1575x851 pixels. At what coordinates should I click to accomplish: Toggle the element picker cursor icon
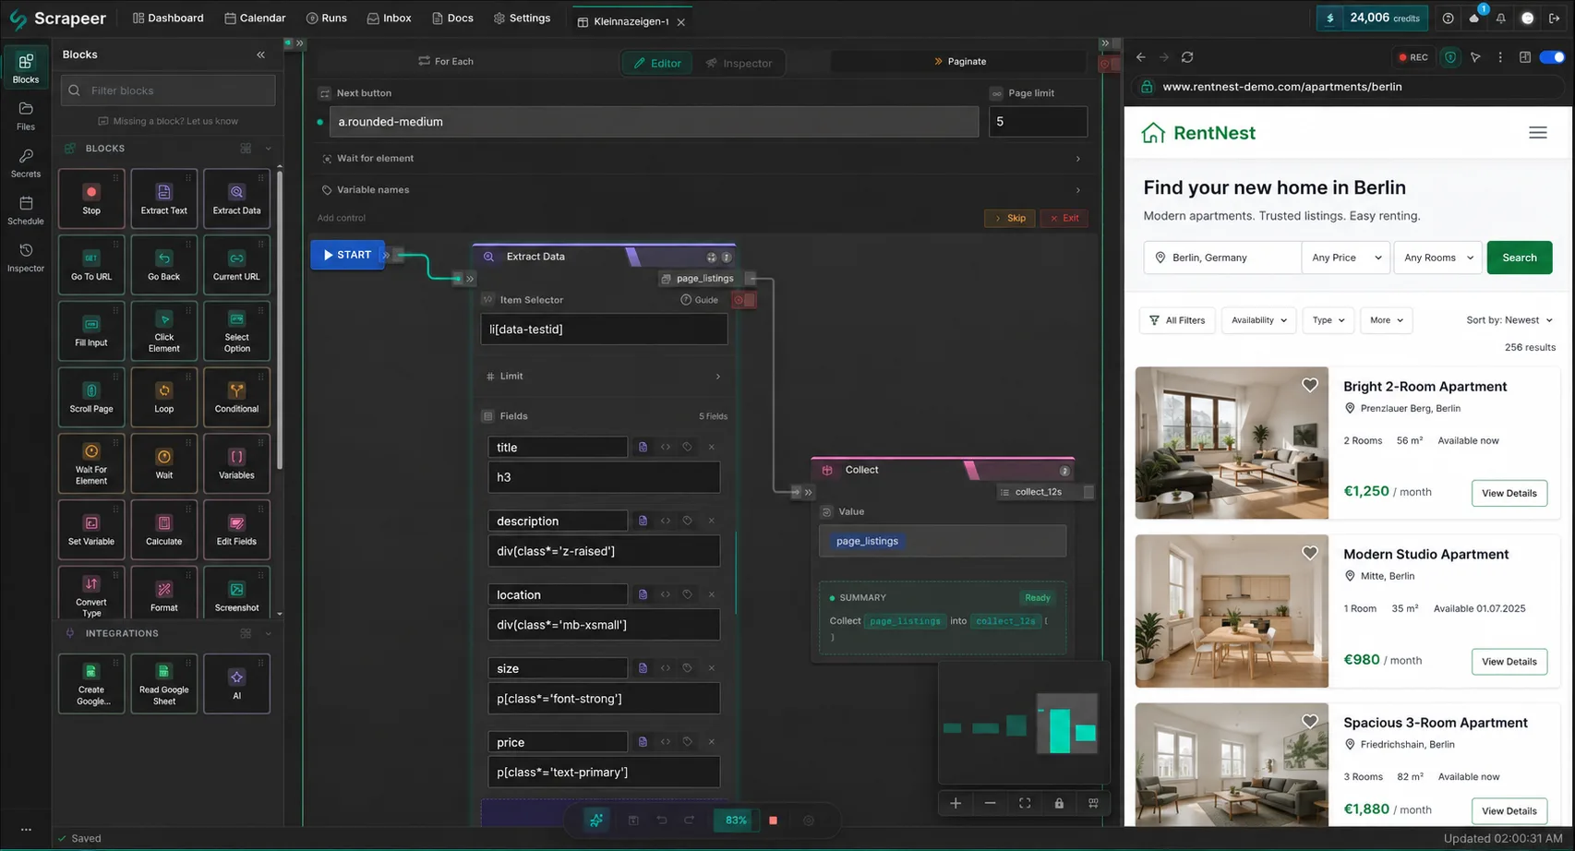(x=1475, y=57)
